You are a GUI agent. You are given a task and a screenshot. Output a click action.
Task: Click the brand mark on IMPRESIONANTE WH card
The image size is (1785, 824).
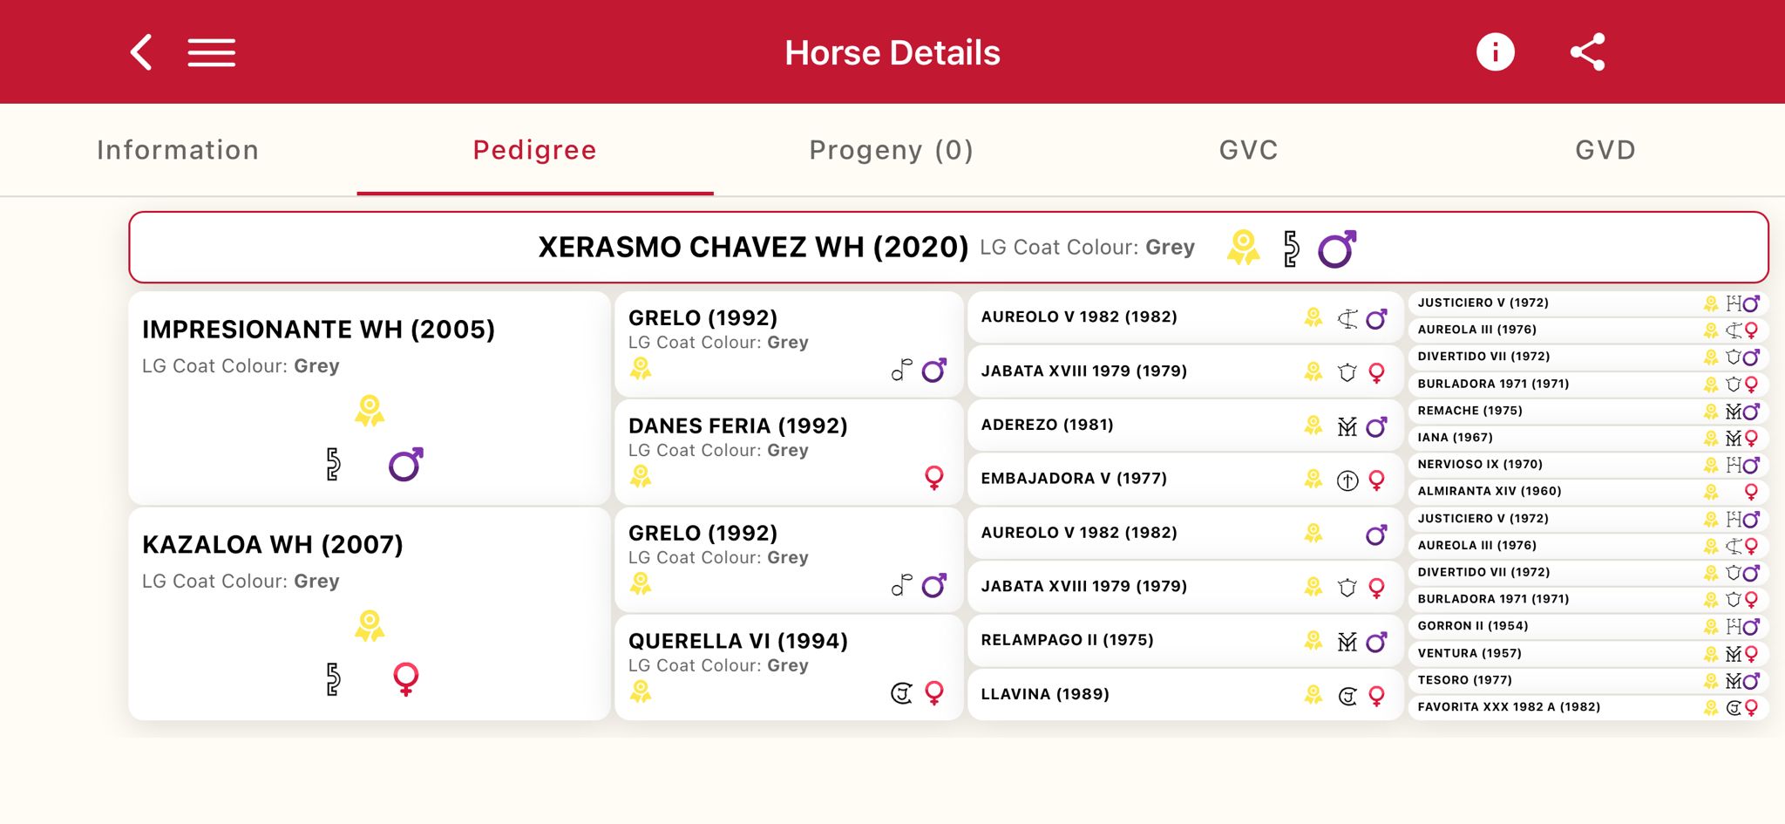(x=333, y=464)
